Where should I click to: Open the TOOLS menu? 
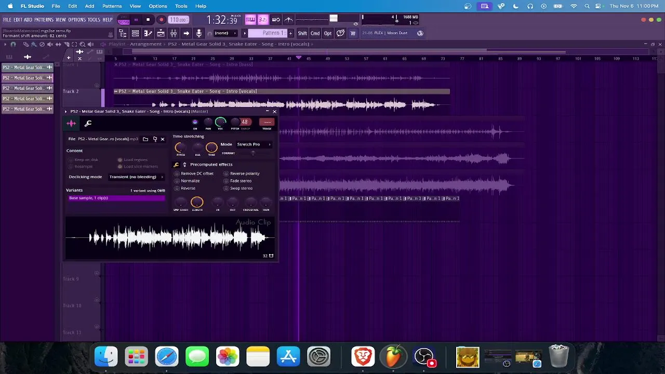coord(94,20)
